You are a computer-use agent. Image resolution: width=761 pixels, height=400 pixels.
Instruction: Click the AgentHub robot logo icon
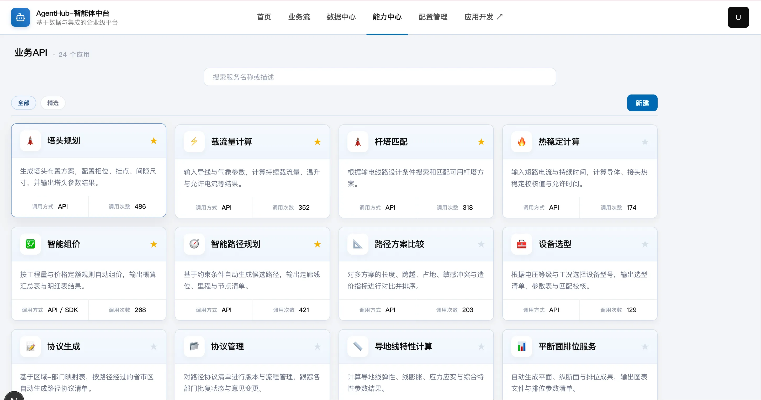pyautogui.click(x=20, y=17)
